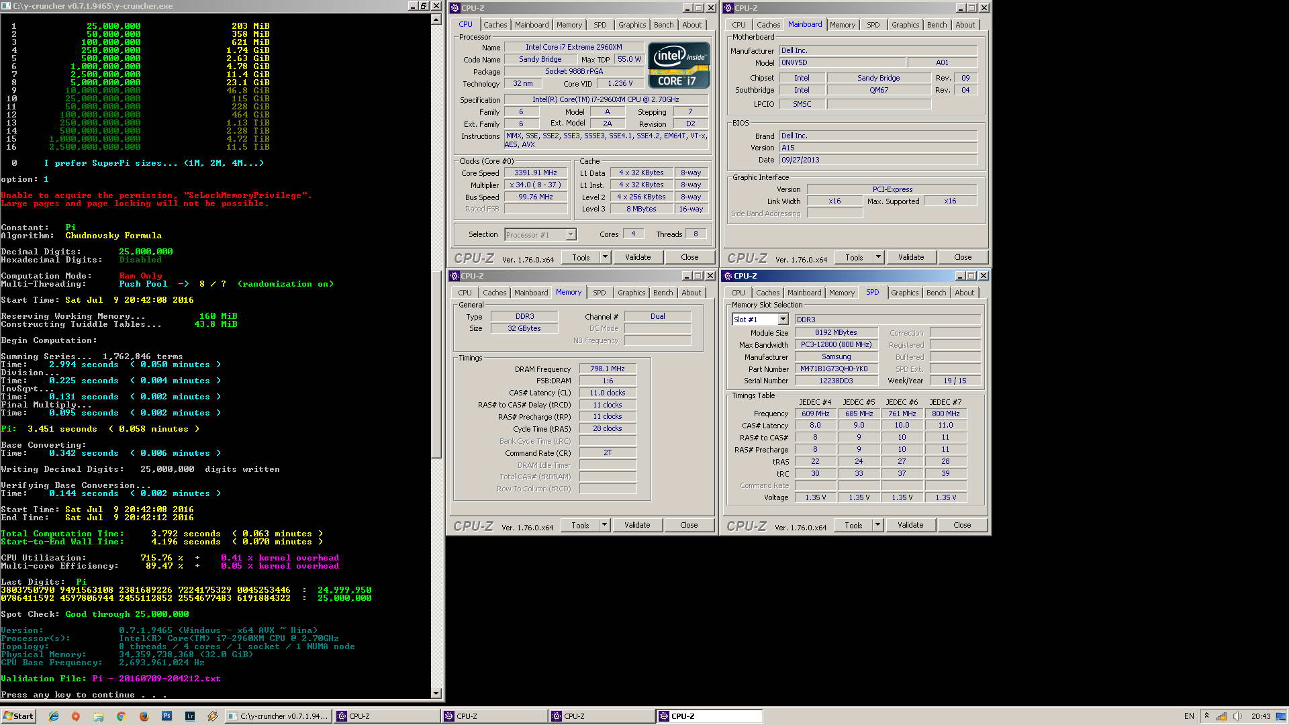This screenshot has height=725, width=1289.
Task: Open Photoshop from the taskbar
Action: coord(166,716)
